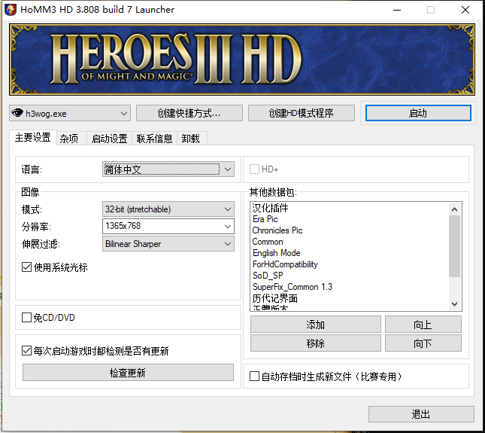485x433 pixels.
Task: Click the 移除 button
Action: pyautogui.click(x=316, y=343)
